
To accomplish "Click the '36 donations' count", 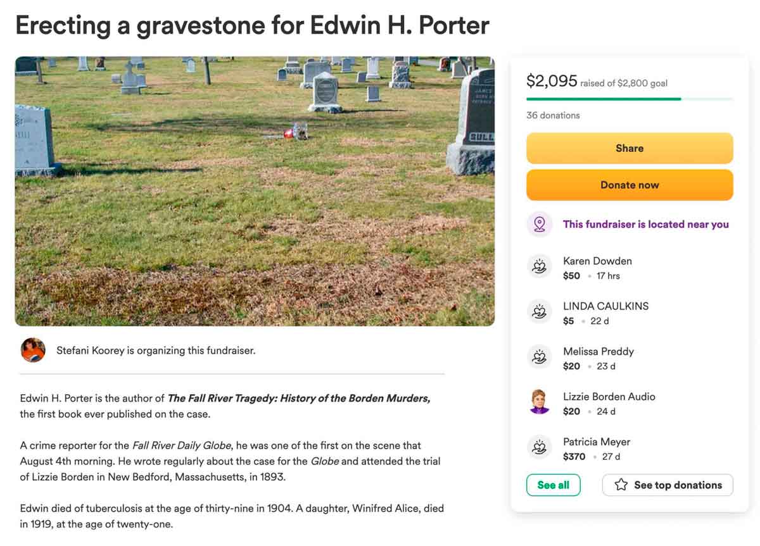I will [553, 115].
